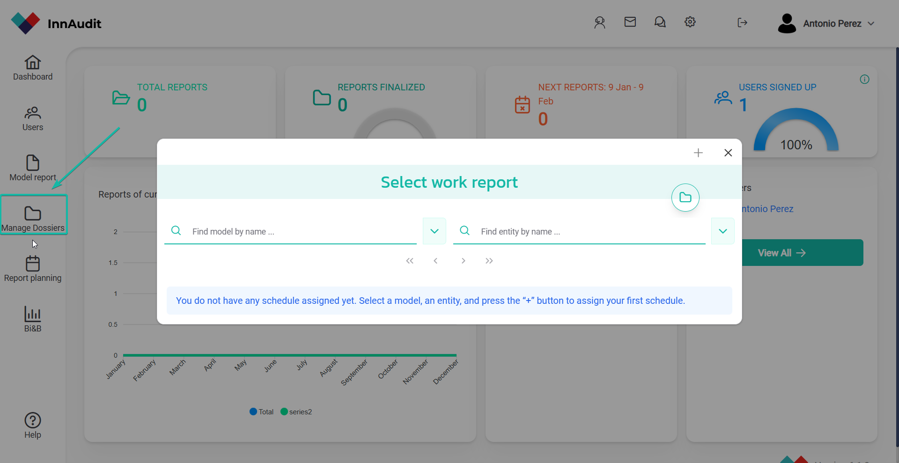
Task: Expand the model dropdown chevron
Action: [434, 231]
